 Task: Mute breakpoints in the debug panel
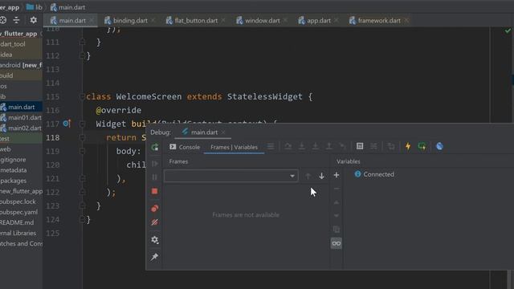155,222
